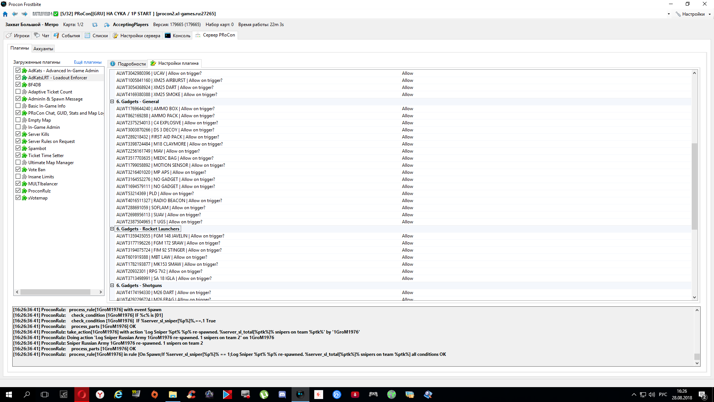Click Allow value for FGM 148 JAVELIN row
The height and width of the screenshot is (402, 714).
(408, 236)
